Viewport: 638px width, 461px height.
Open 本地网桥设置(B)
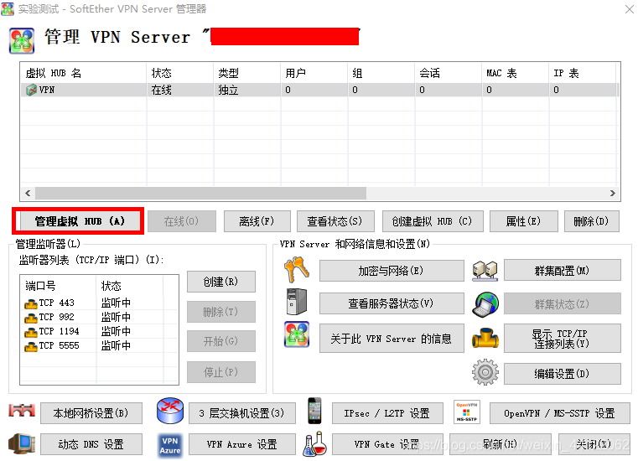[91, 413]
